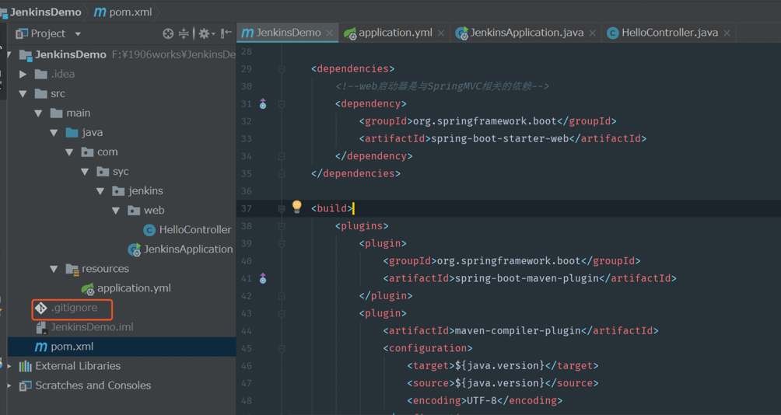Collapse the jenkins package
781x415 pixels.
coord(100,191)
